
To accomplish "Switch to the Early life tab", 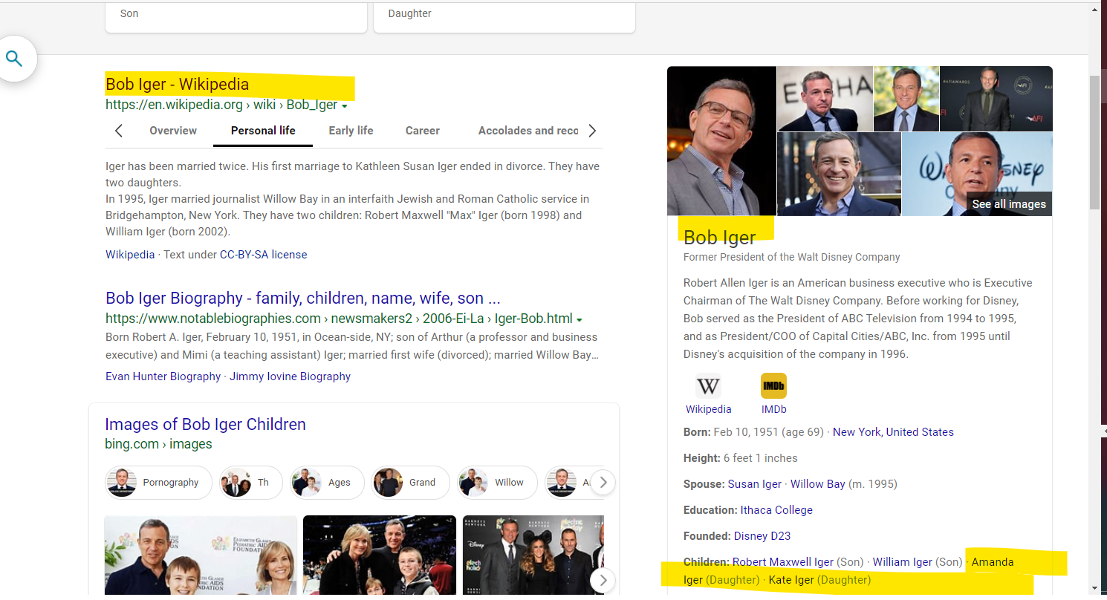I will (351, 131).
